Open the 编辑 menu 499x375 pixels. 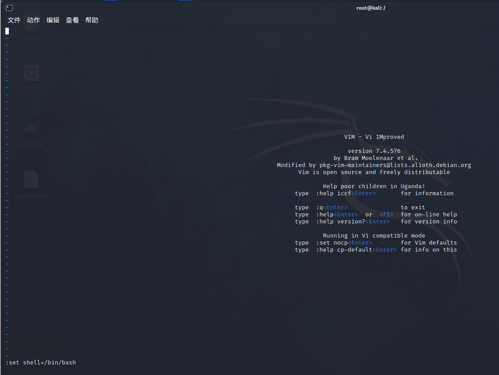point(53,20)
